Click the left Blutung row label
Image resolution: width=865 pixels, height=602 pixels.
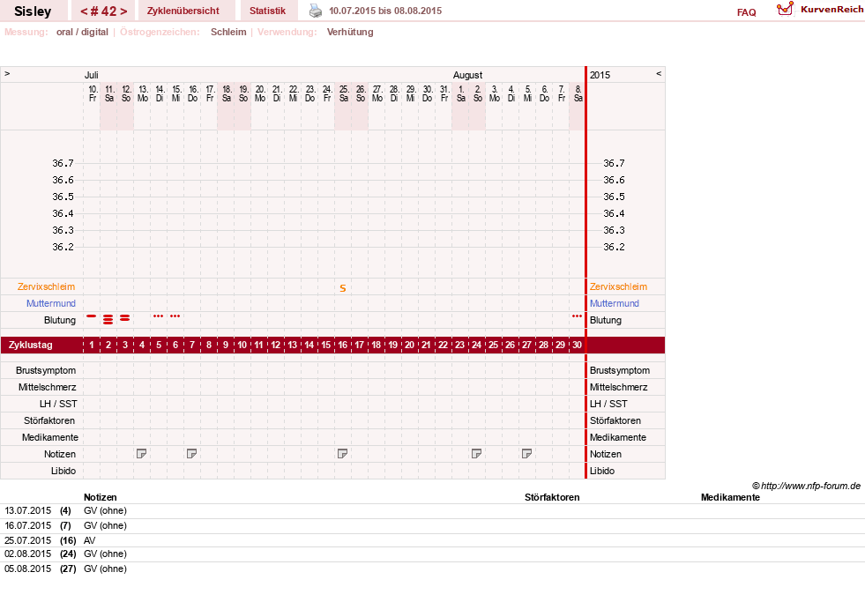pos(60,320)
